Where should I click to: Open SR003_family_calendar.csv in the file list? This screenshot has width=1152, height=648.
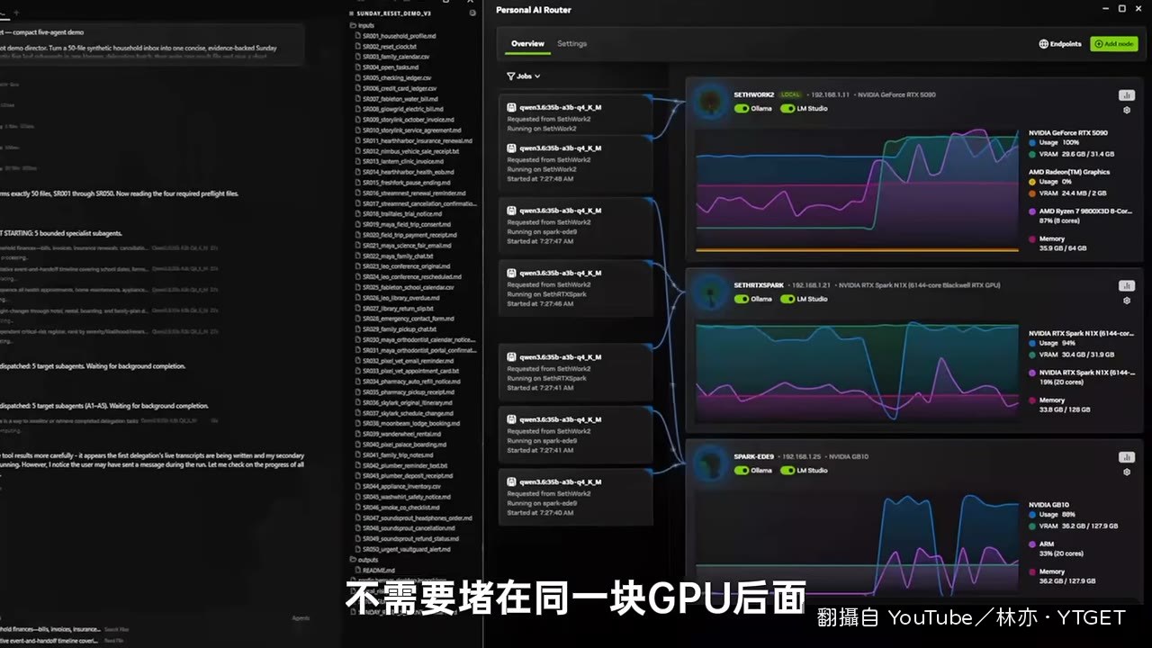391,57
